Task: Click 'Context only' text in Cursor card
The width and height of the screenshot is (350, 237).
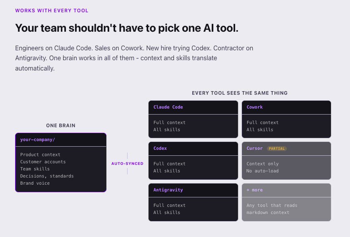Action: click(x=263, y=164)
